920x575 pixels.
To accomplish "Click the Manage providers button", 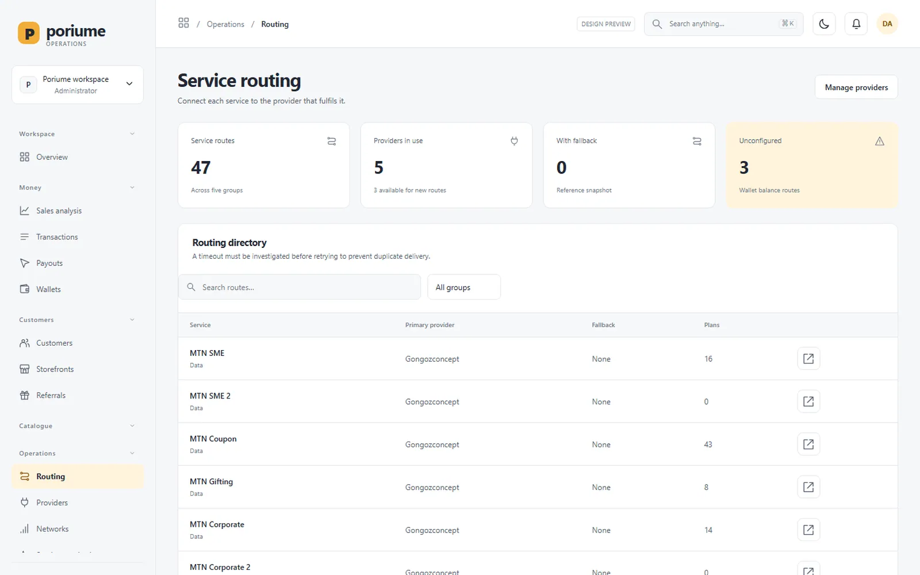I will pyautogui.click(x=856, y=87).
